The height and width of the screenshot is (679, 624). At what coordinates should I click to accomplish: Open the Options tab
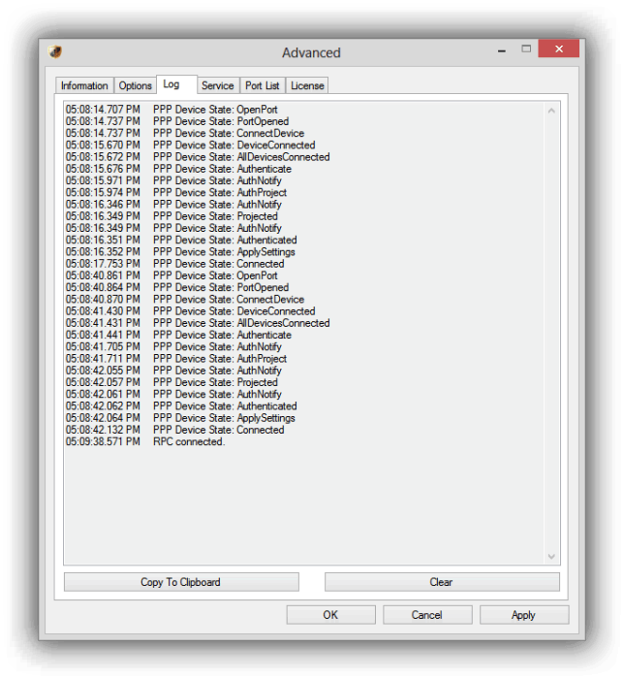click(135, 85)
